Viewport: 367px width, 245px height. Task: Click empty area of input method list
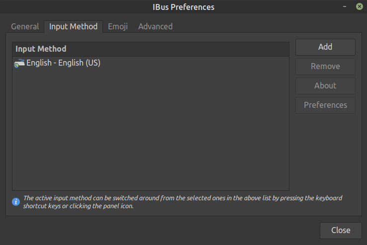(x=150, y=129)
